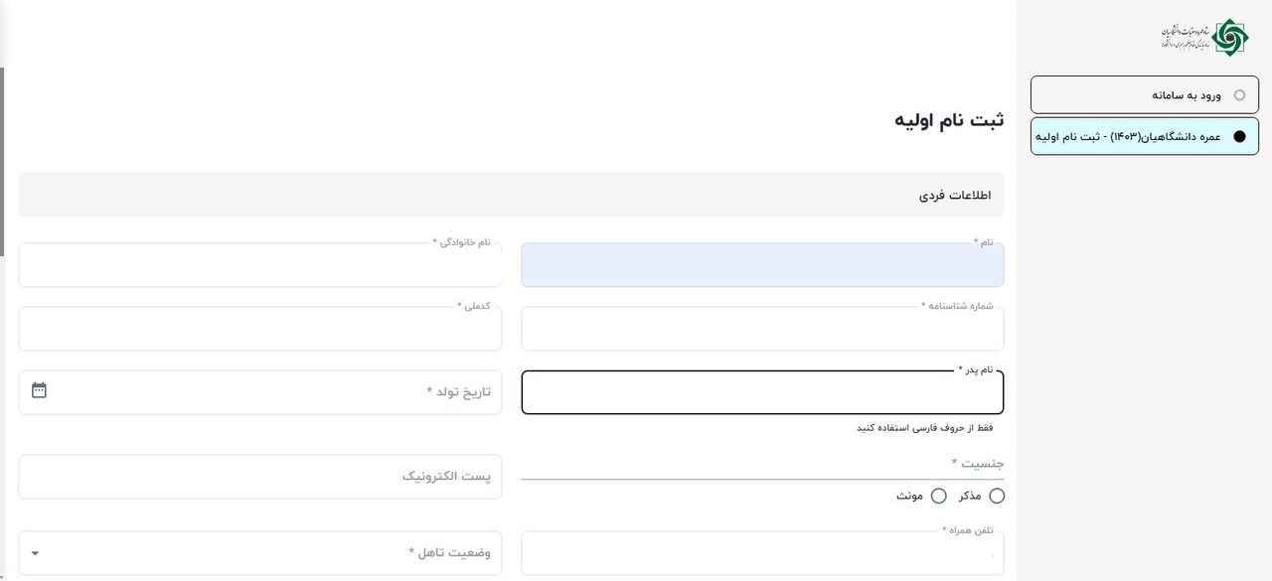Click the calendar icon for birth date

[38, 390]
